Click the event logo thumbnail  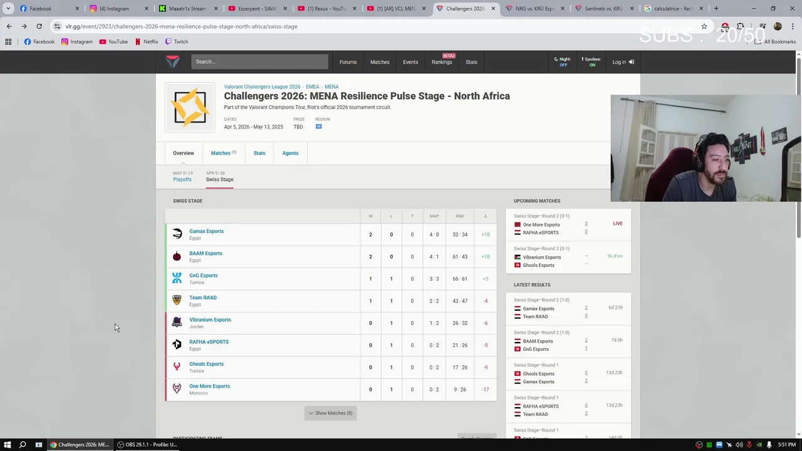(190, 107)
